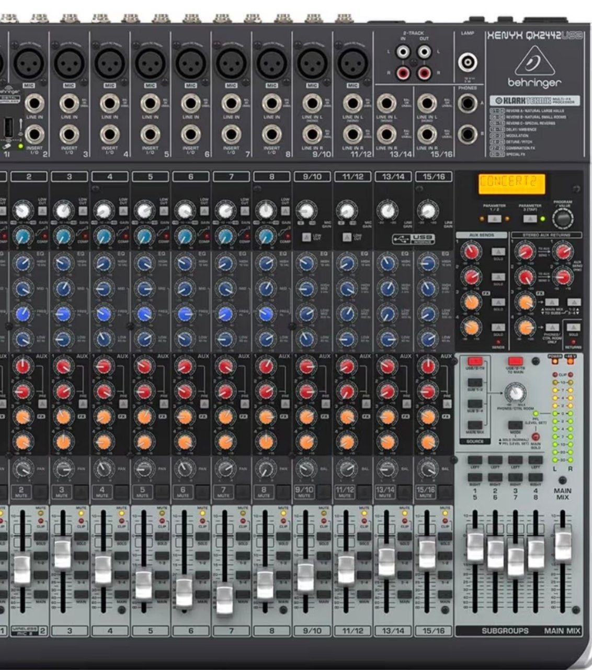Click the PHONES/CTRL ROOM level knob
Screen dimensions: 592x670
click(515, 393)
